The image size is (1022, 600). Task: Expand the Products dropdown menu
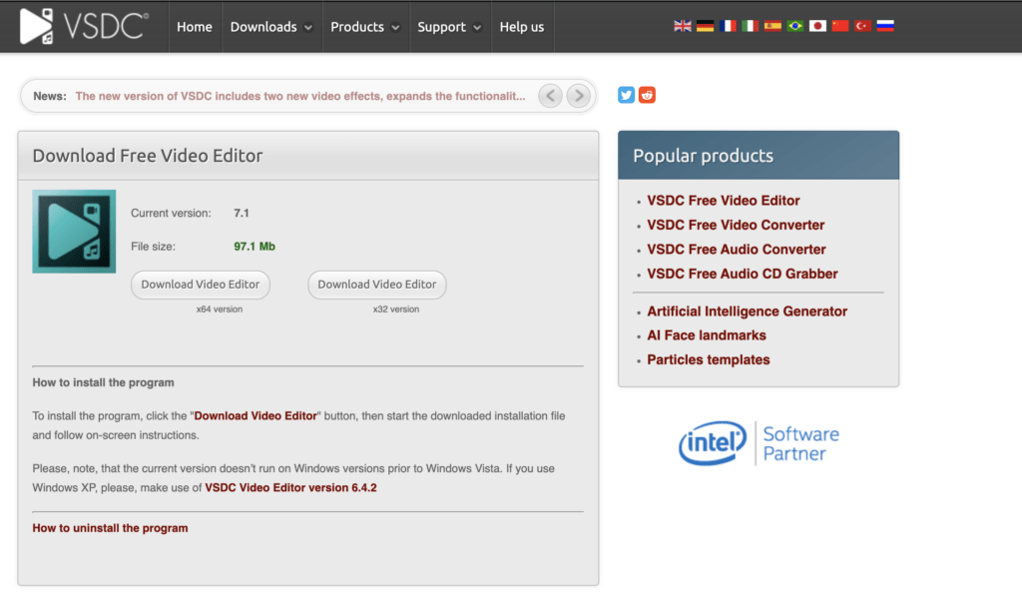365,27
